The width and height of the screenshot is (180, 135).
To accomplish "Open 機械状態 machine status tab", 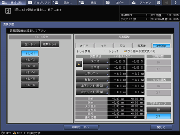I will coord(13,2).
